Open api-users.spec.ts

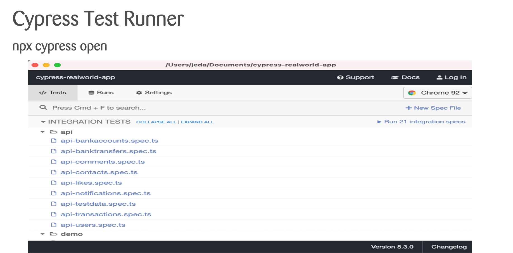(93, 225)
